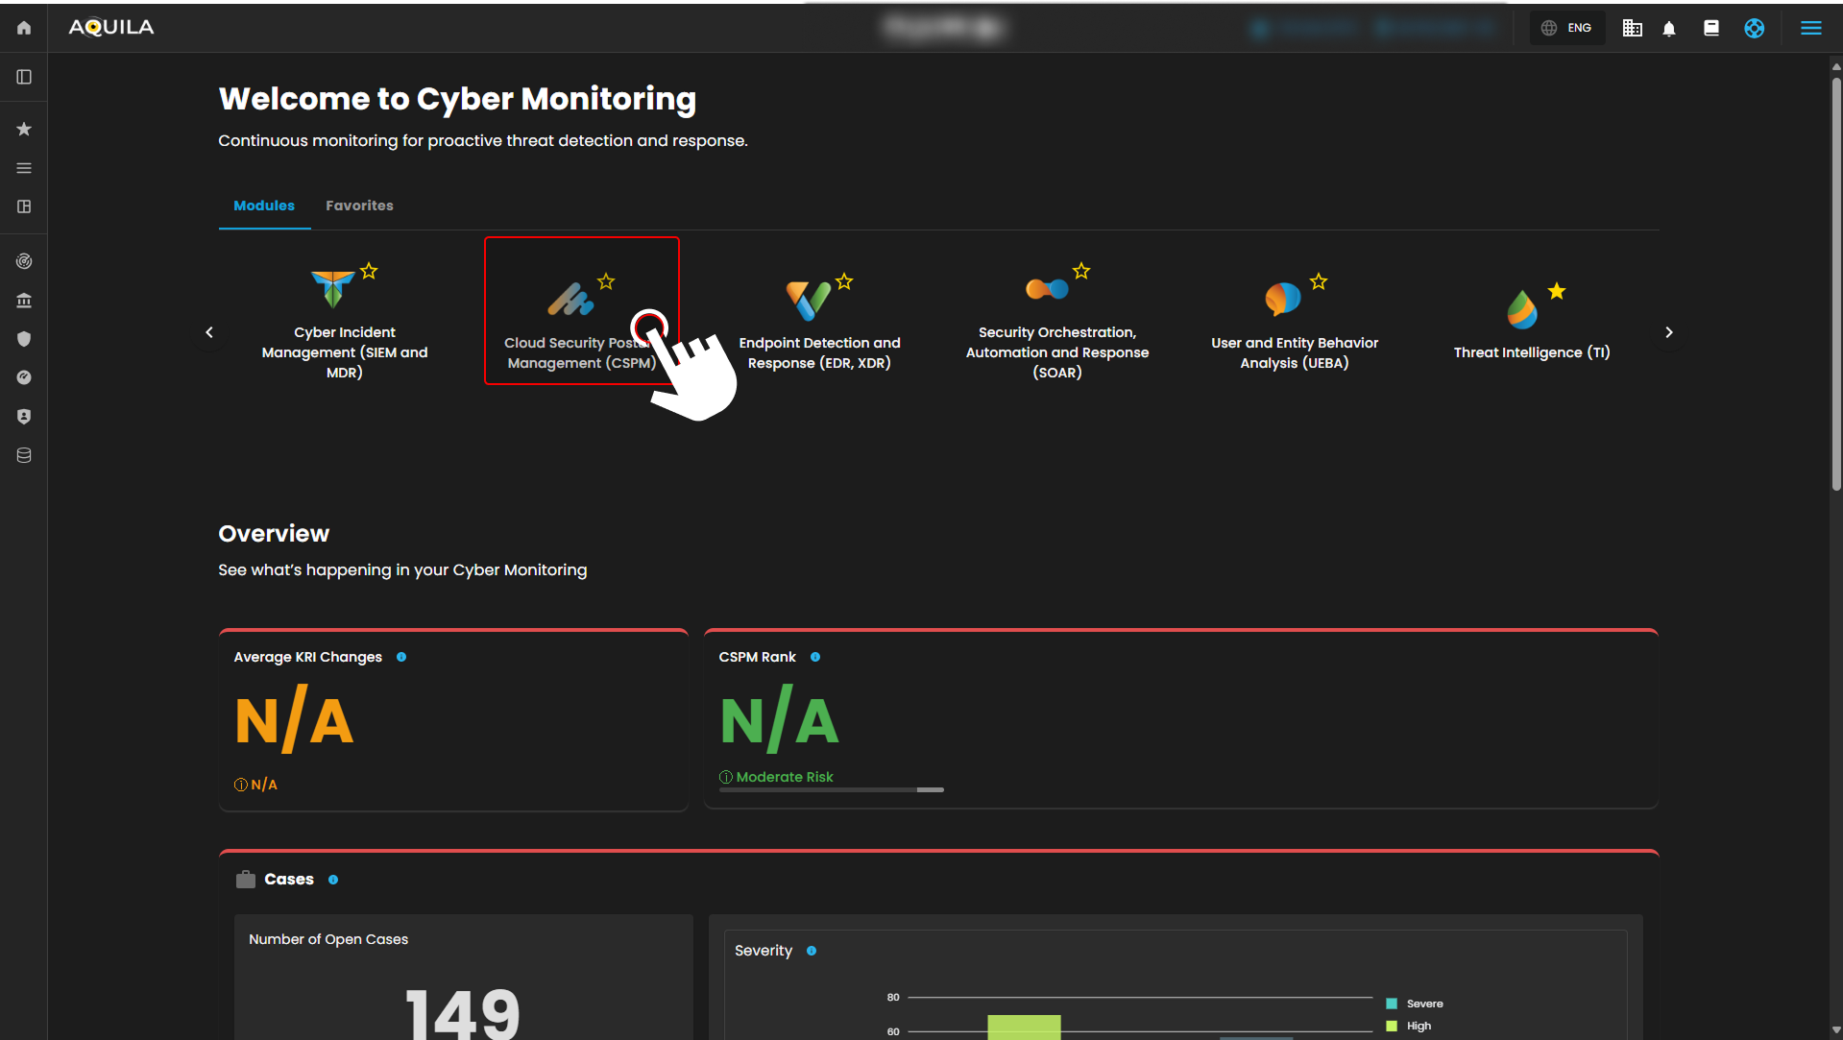Open the ENG language selector
Screen dimensions: 1843x1040
(1567, 28)
